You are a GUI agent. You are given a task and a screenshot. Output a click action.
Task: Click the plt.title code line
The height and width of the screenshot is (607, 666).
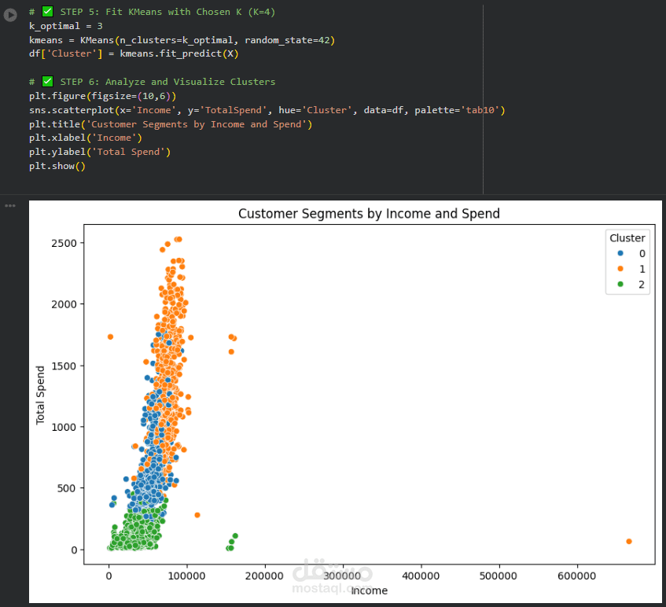[171, 124]
